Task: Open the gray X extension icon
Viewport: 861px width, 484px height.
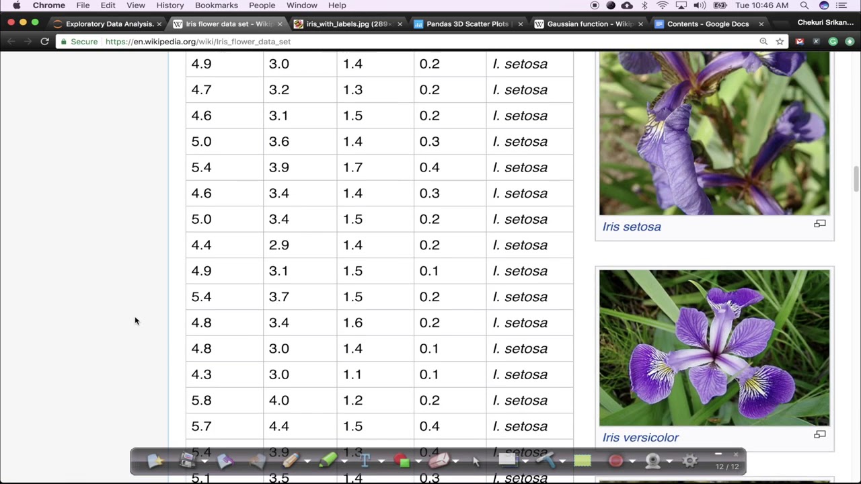Action: point(816,42)
